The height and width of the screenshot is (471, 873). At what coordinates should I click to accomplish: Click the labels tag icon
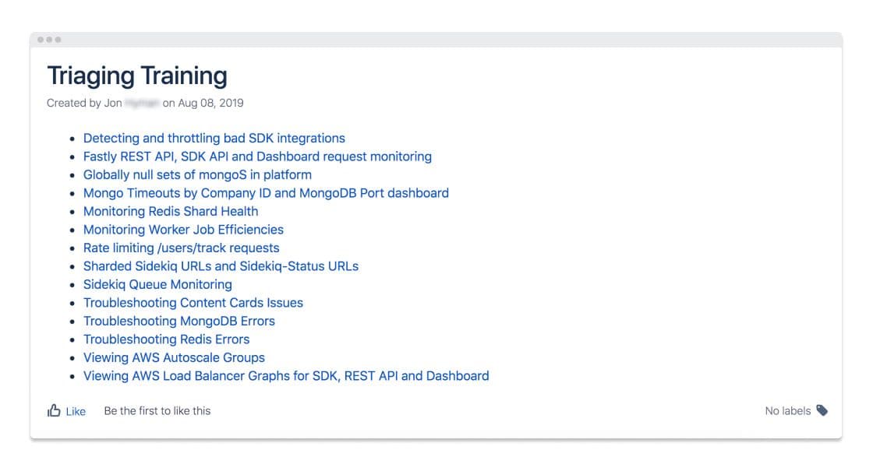point(822,410)
